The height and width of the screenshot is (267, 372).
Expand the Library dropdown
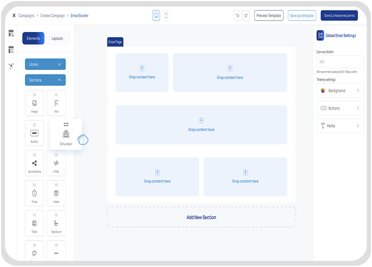(x=46, y=64)
